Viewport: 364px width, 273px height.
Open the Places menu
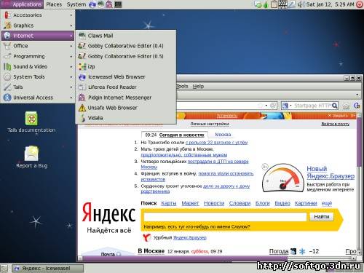pos(54,4)
